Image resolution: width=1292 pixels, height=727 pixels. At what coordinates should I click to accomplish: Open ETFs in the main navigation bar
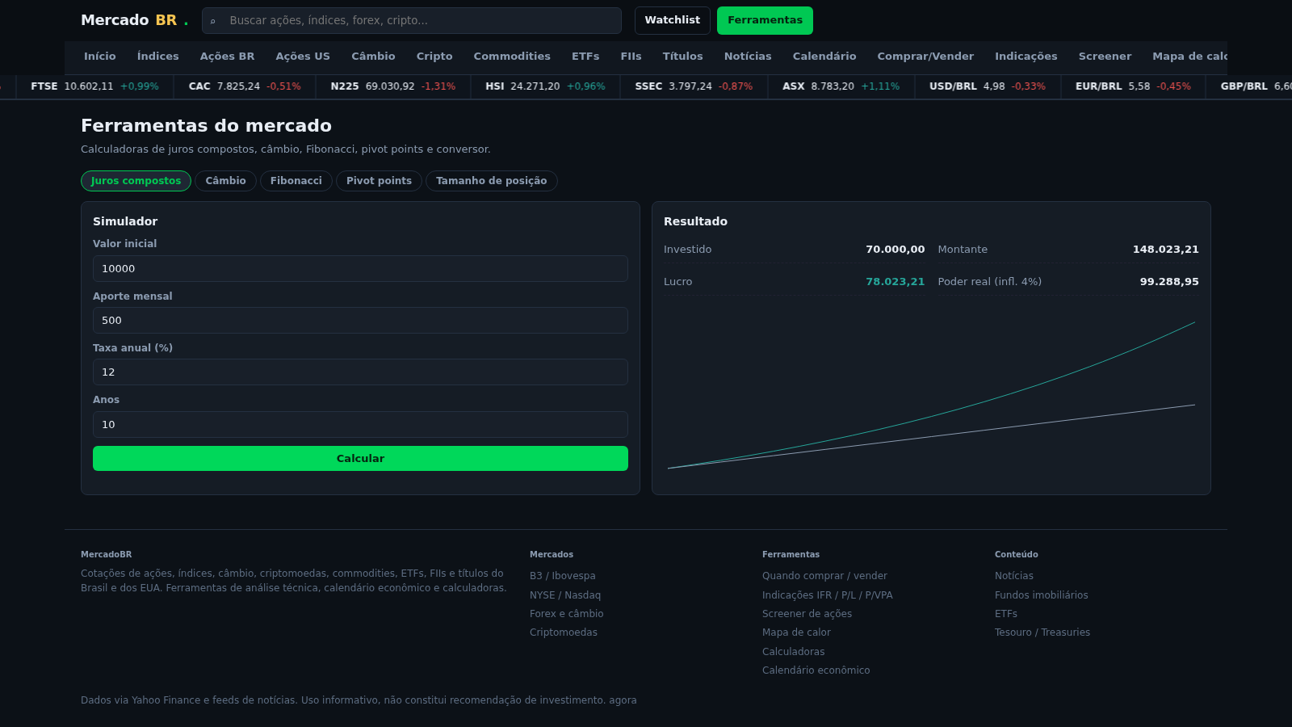[585, 57]
